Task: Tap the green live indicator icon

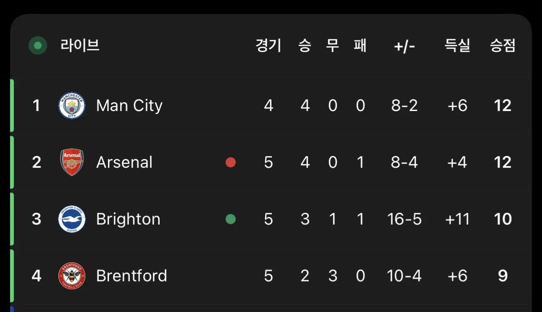Action: [x=38, y=45]
